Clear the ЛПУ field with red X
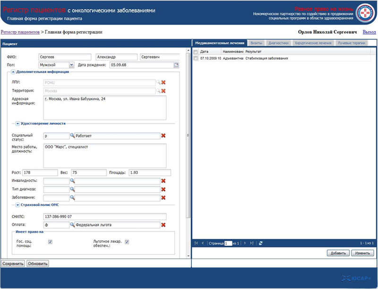The width and height of the screenshot is (378, 289). [163, 83]
